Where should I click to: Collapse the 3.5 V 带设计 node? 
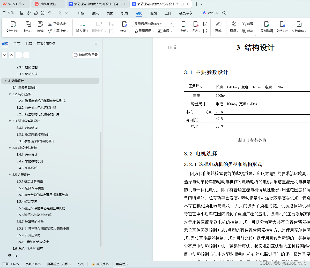point(10,175)
